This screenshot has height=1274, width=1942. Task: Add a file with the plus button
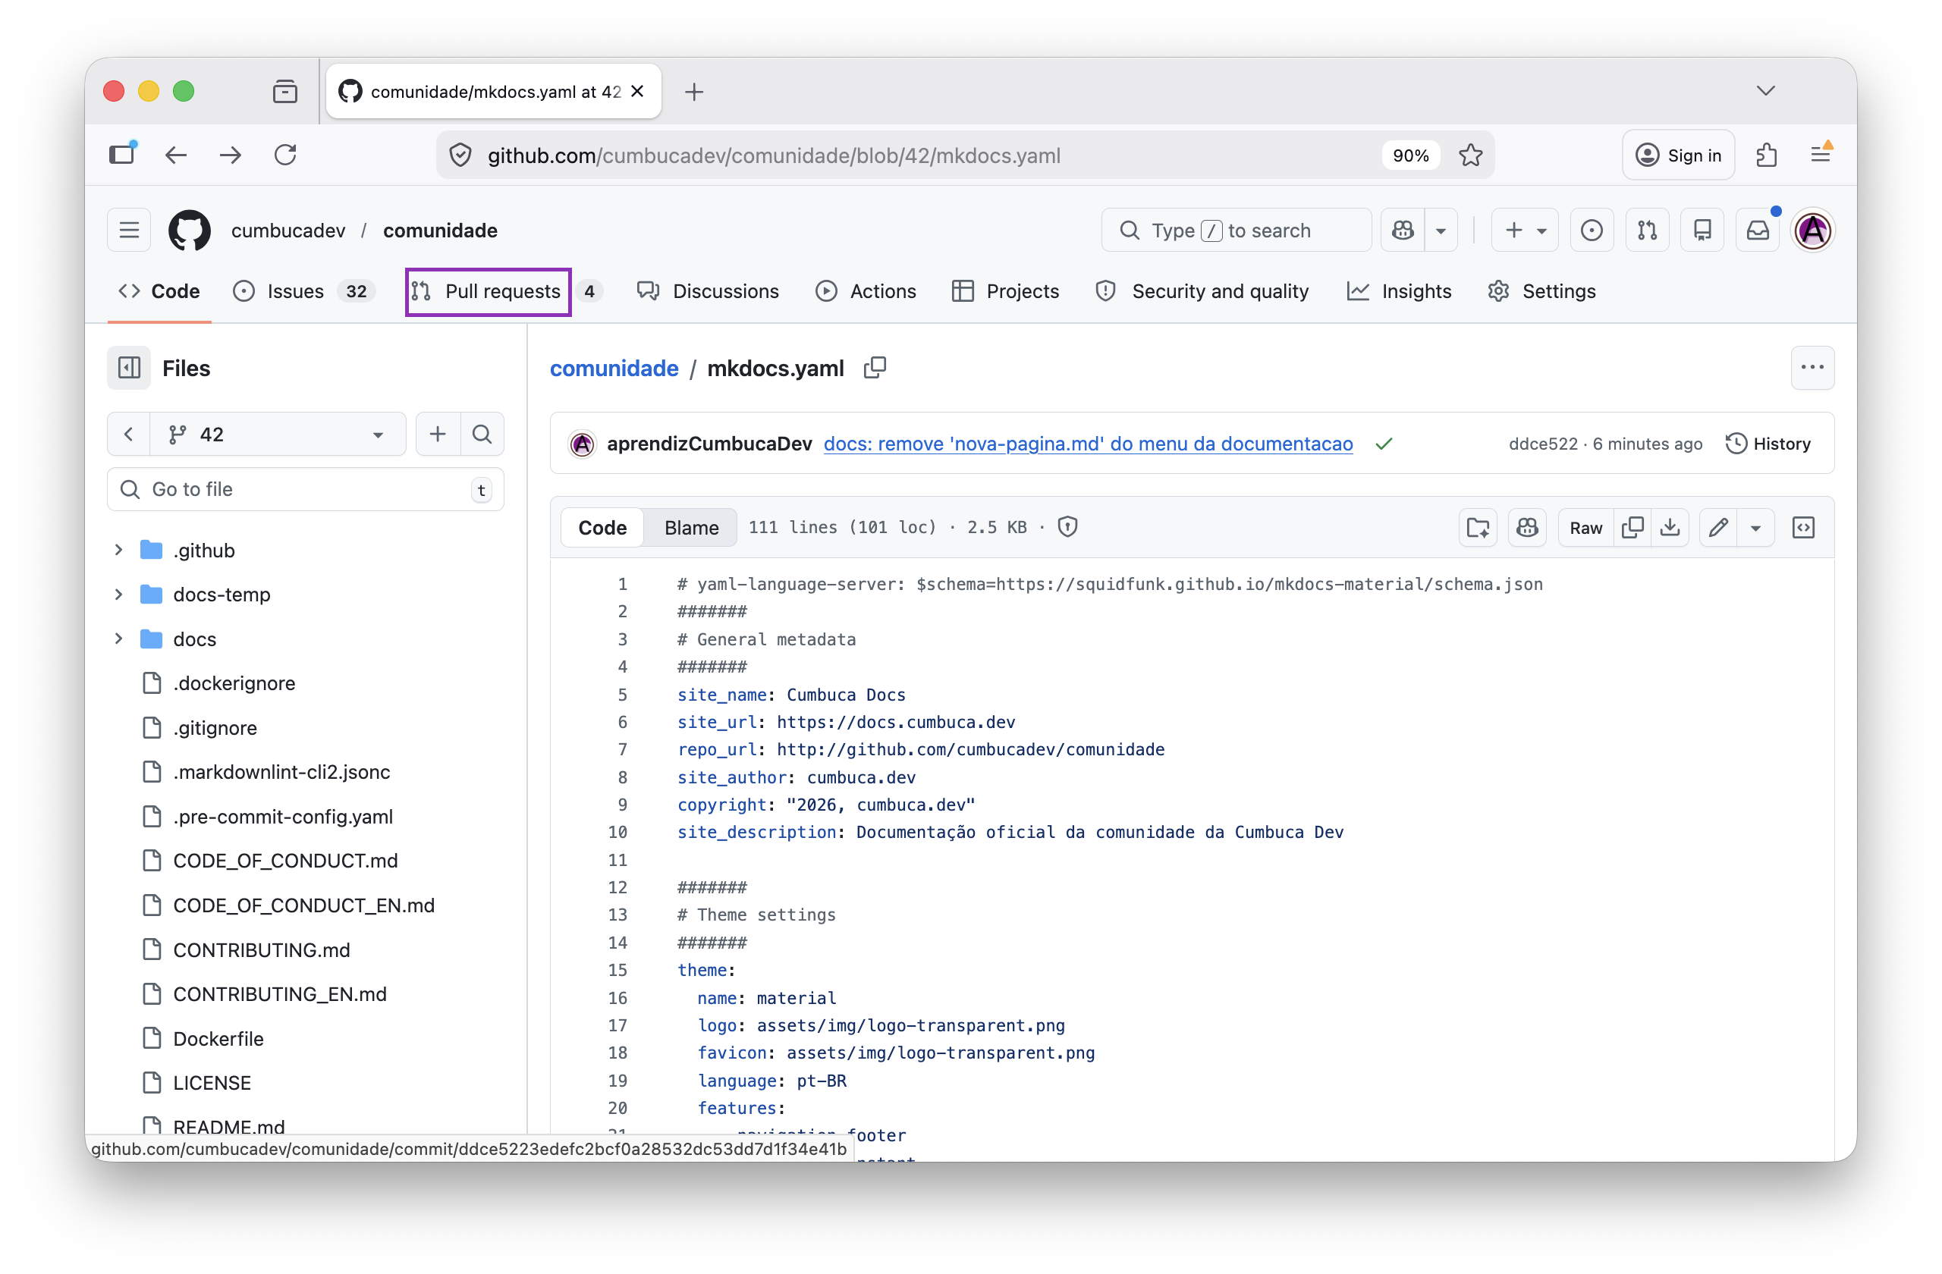pyautogui.click(x=438, y=434)
